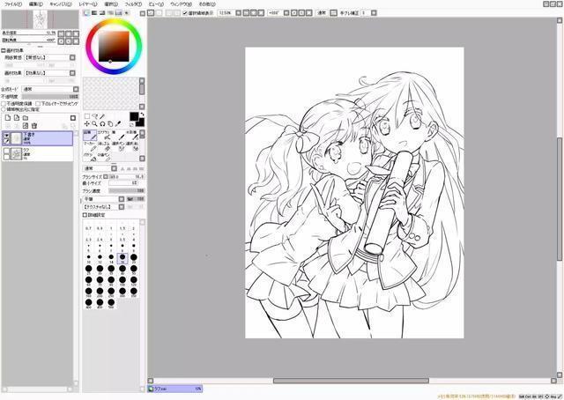Show the ラフ layer visibility box

pos(6,151)
